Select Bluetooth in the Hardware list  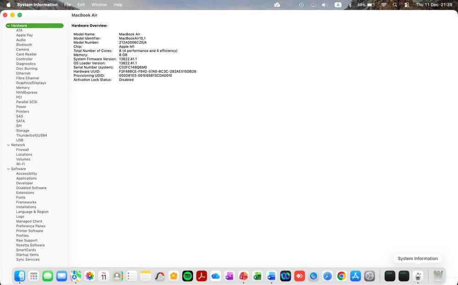coord(24,45)
